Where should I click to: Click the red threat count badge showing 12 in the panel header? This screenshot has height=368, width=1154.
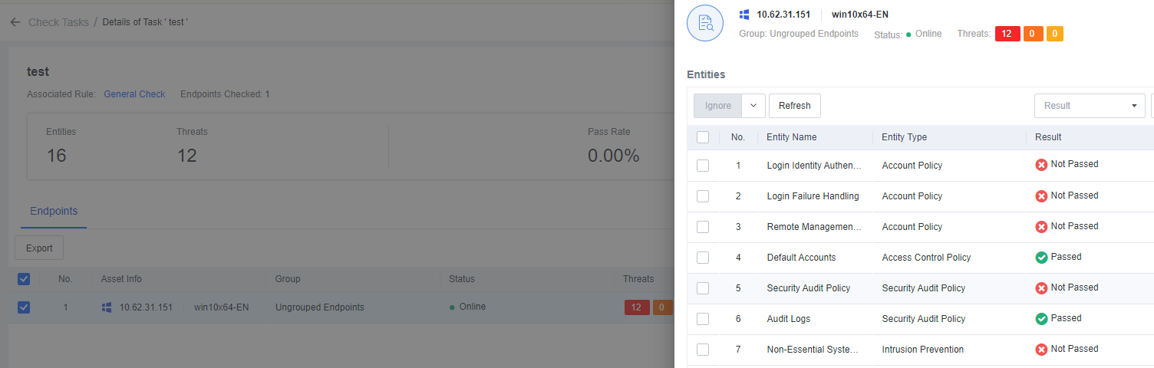(1007, 34)
